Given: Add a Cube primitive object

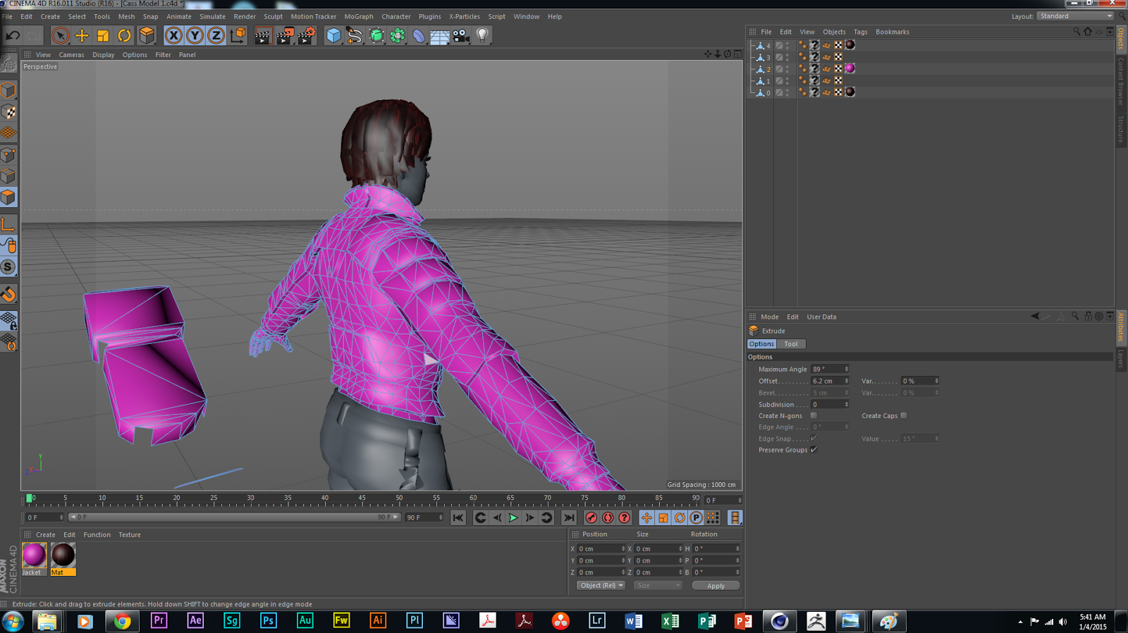Looking at the screenshot, I should click(333, 35).
